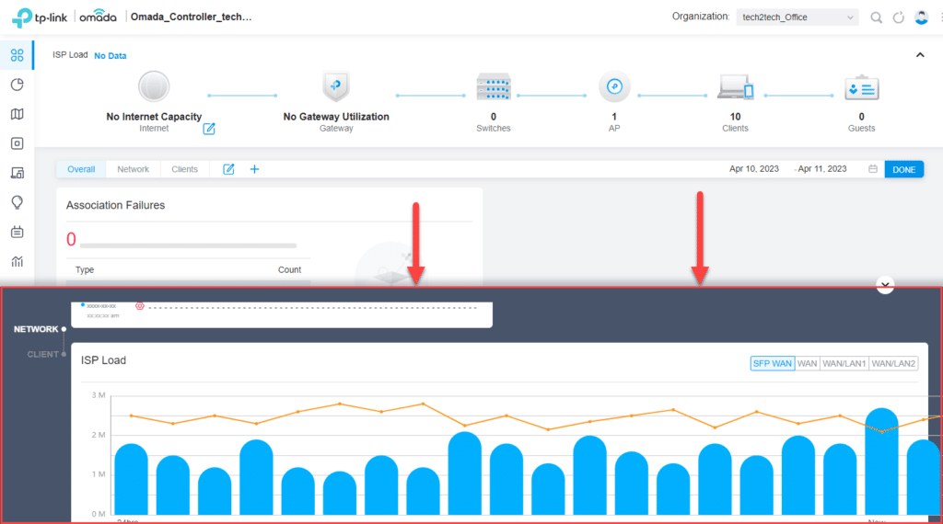
Task: Open the Insights lightbulb sidebar icon
Action: (x=17, y=202)
